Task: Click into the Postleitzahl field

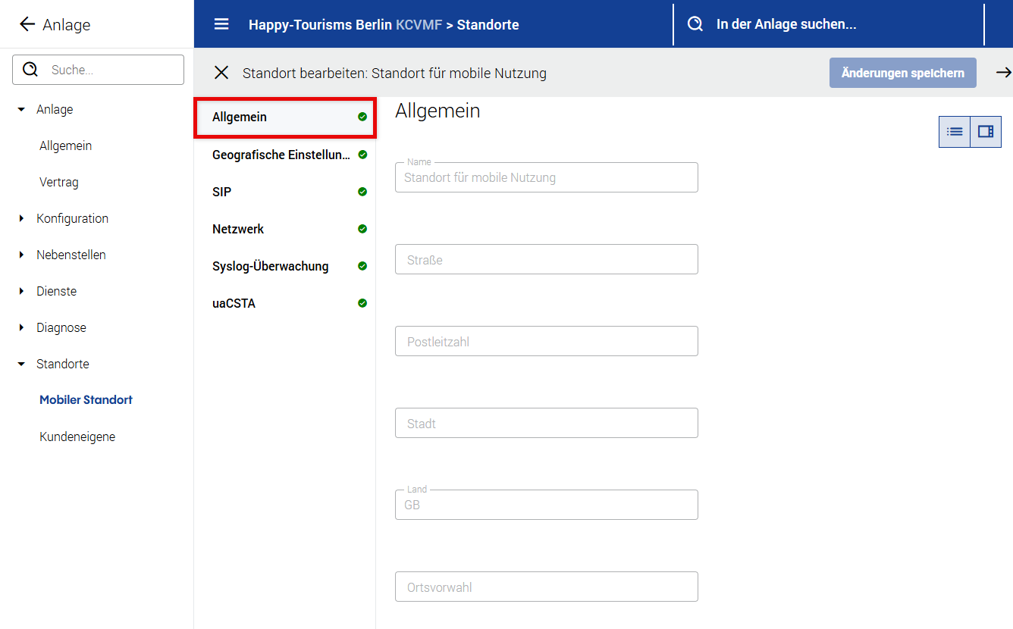Action: point(546,342)
